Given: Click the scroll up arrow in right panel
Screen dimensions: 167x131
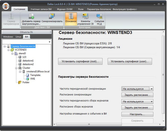Looking at the screenshot, I should [163, 32].
